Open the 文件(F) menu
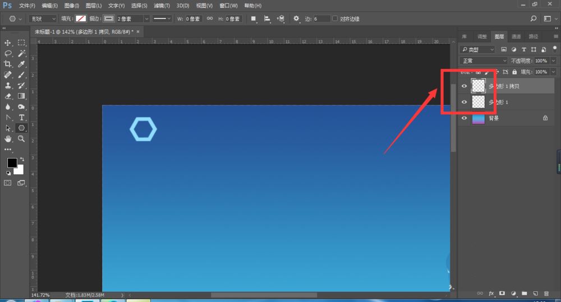Screen dimensions: 561x302 click(27, 6)
